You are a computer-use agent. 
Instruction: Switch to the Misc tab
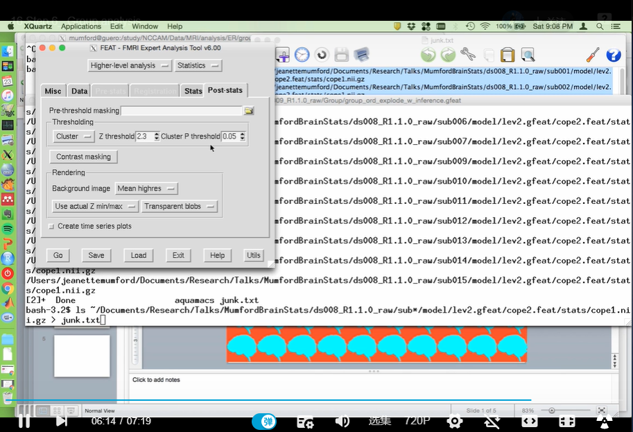tap(53, 91)
